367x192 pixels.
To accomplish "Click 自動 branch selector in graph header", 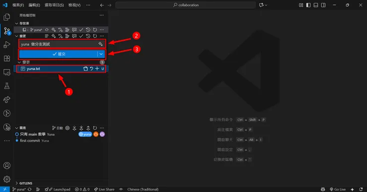I will pyautogui.click(x=58, y=128).
